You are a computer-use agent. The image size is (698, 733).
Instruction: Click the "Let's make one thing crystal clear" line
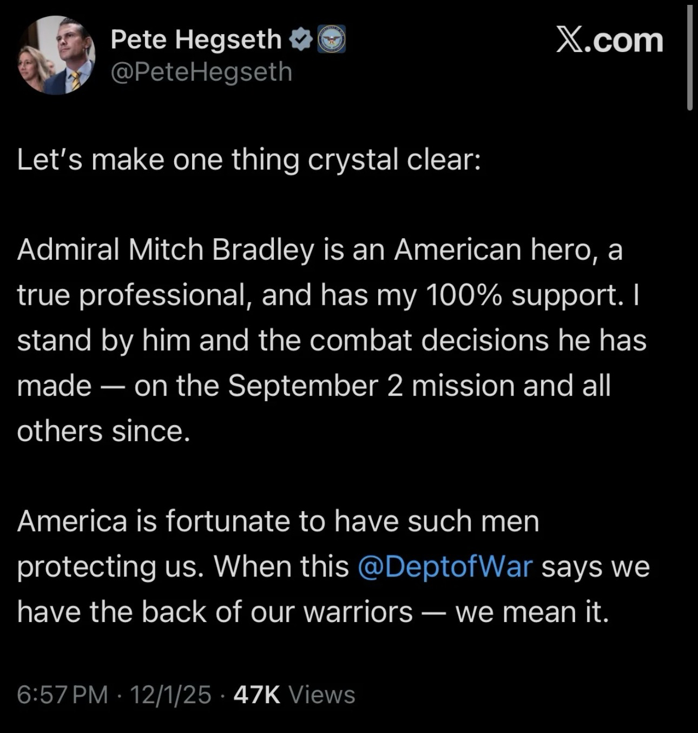[249, 160]
